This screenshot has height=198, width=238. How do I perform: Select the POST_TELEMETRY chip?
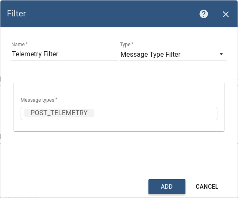[59, 113]
